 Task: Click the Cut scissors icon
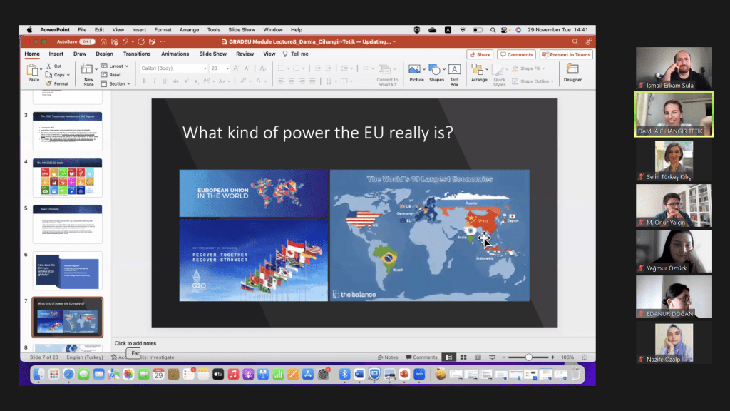pos(48,66)
